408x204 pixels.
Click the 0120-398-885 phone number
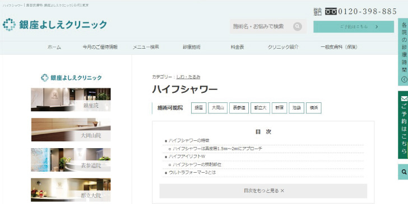tap(368, 11)
